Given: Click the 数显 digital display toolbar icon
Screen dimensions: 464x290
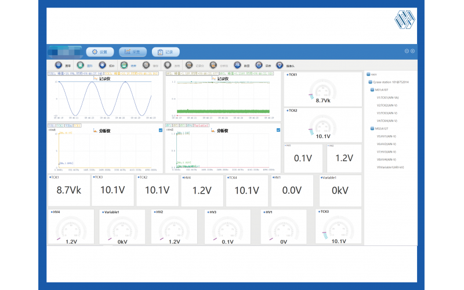Looking at the screenshot, I should (x=237, y=66).
